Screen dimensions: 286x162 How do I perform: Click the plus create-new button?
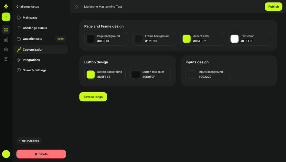(6, 17)
